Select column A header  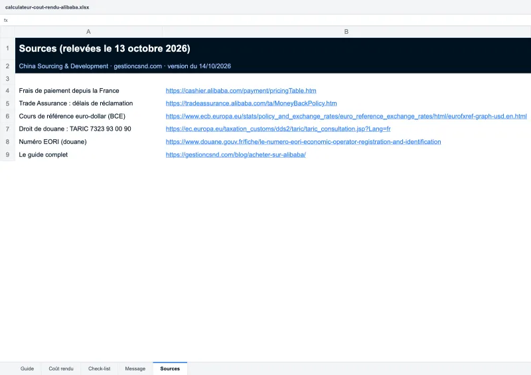pyautogui.click(x=89, y=32)
